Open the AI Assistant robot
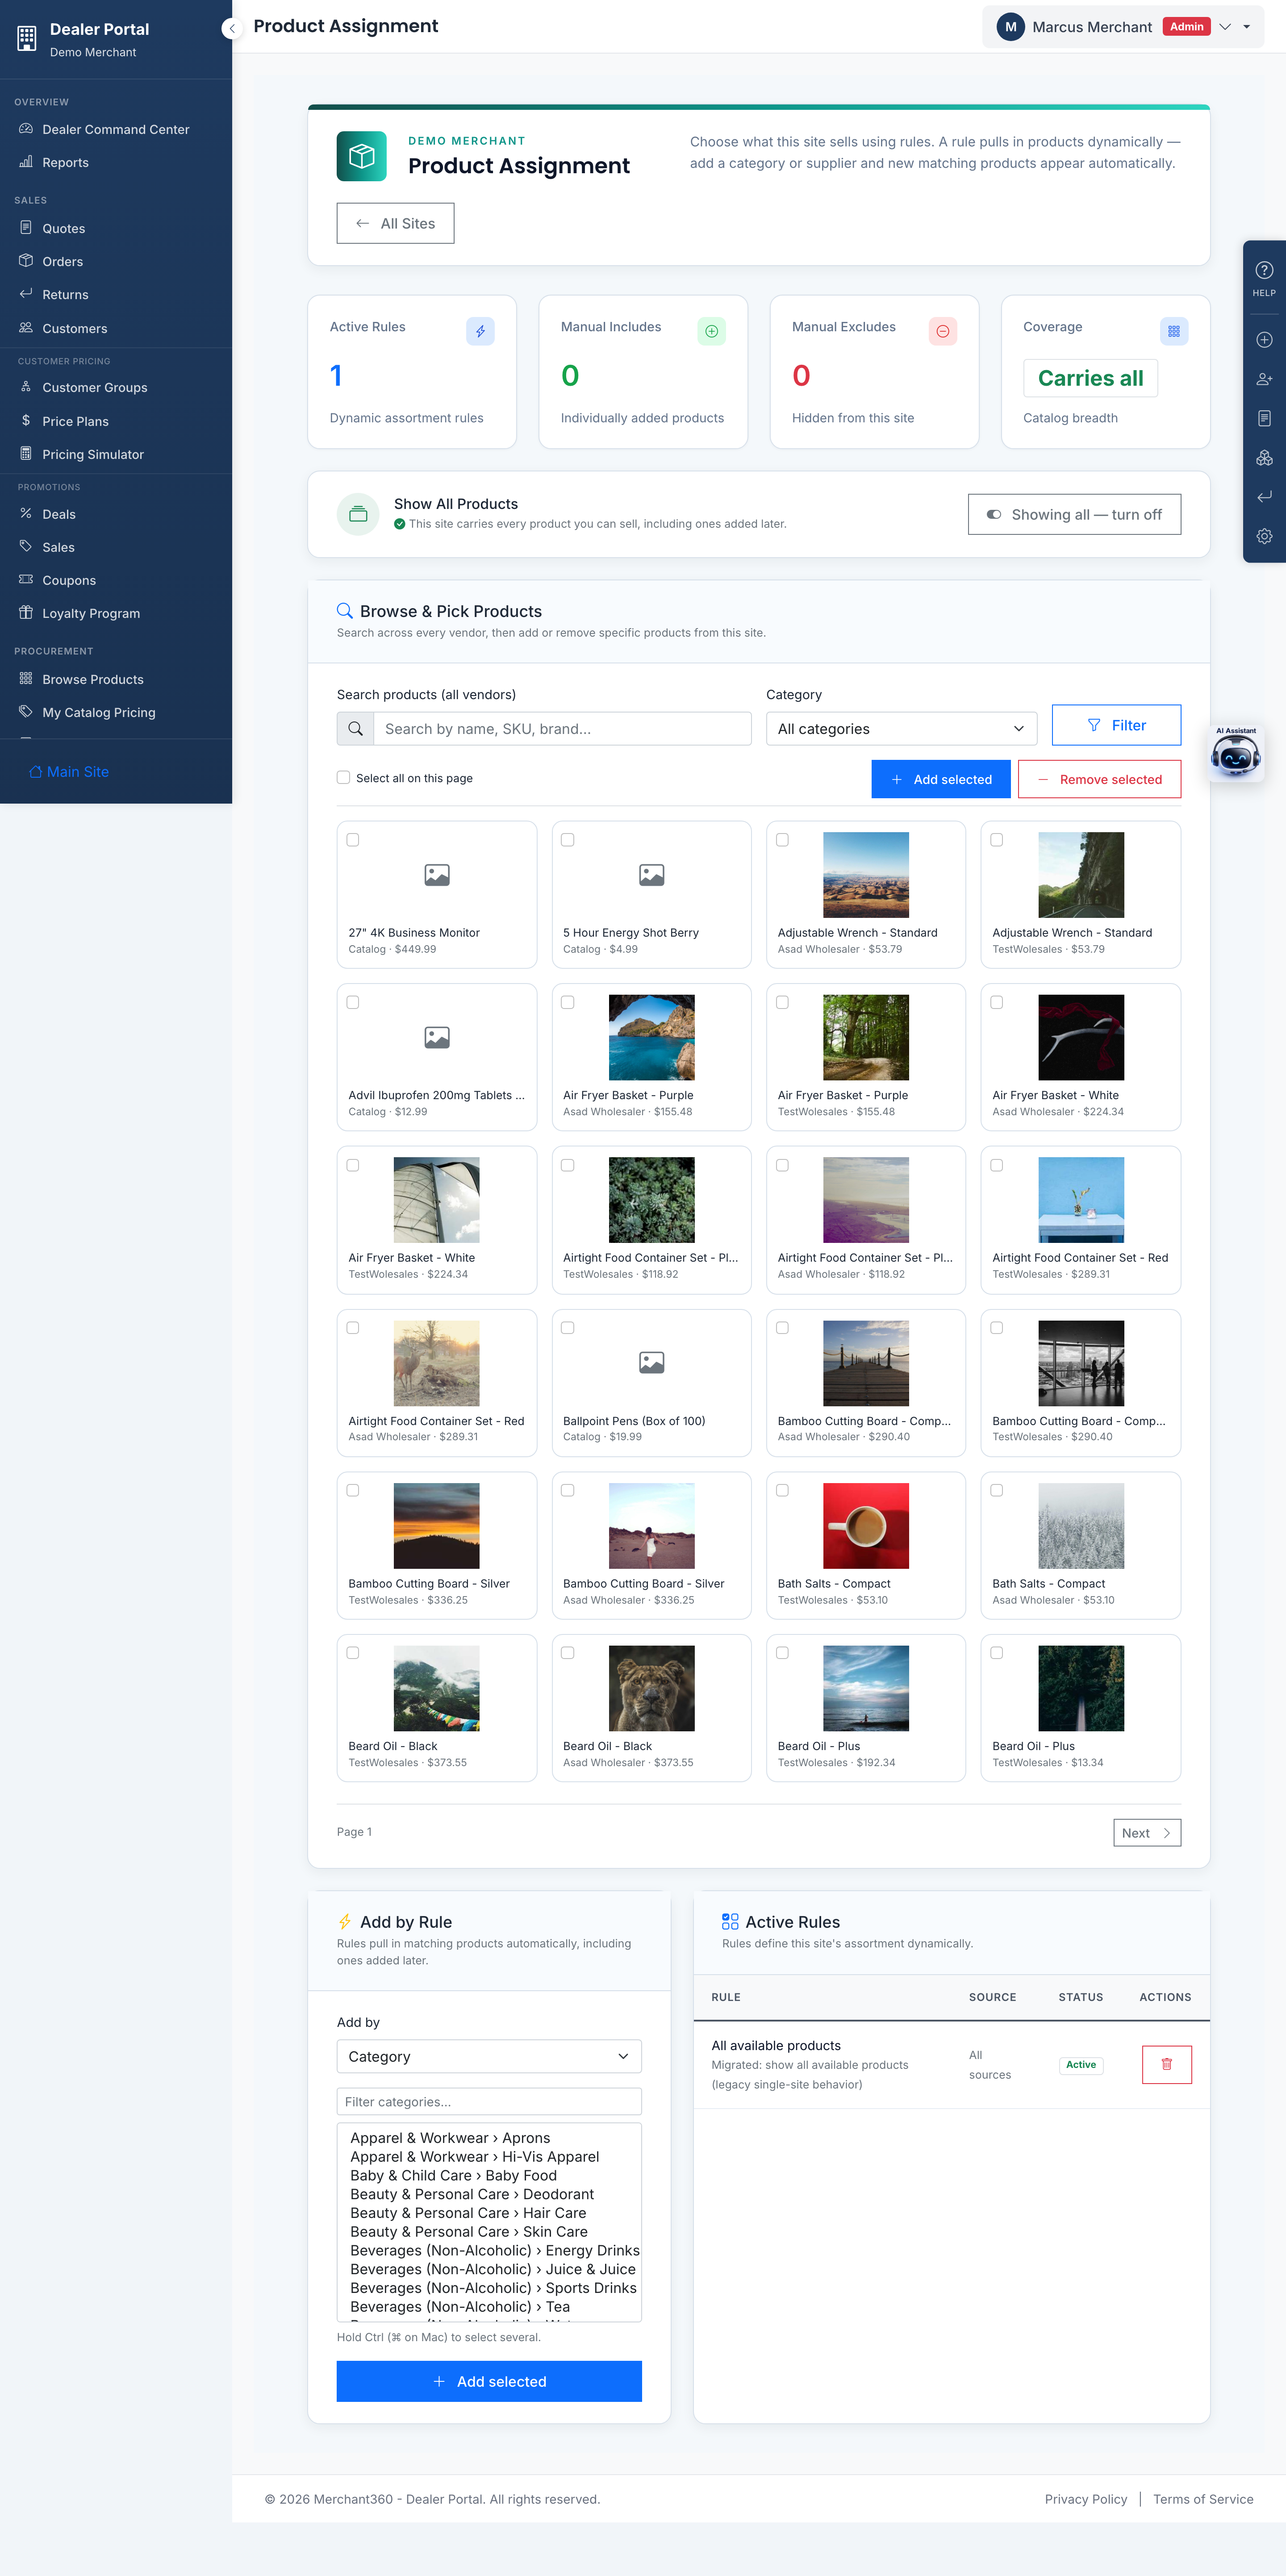 tap(1236, 753)
